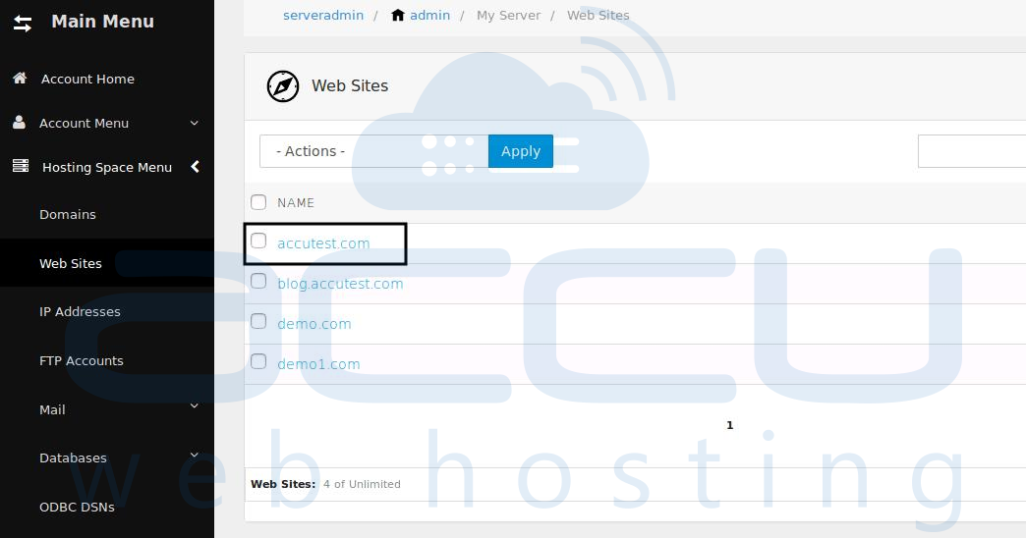Click the Account Home house icon

[20, 78]
